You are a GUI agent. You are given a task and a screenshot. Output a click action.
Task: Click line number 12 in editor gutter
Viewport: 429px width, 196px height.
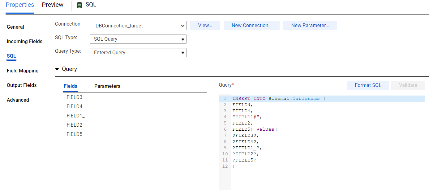point(225,166)
